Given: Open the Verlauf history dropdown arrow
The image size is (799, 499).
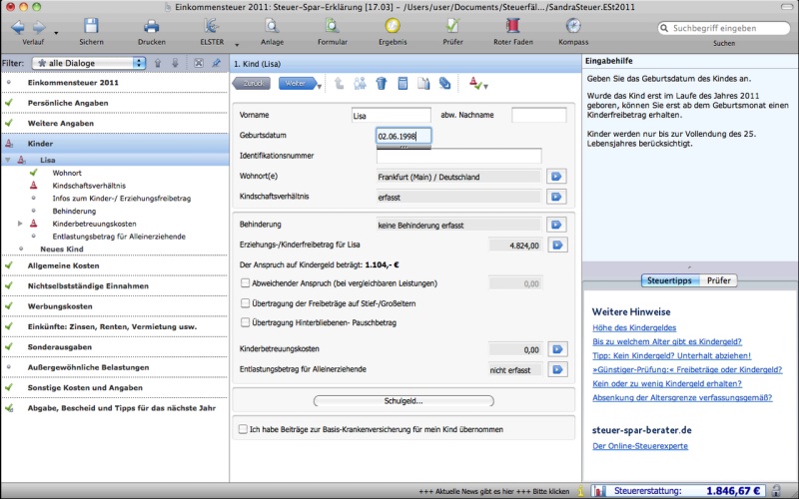Looking at the screenshot, I should [56, 33].
